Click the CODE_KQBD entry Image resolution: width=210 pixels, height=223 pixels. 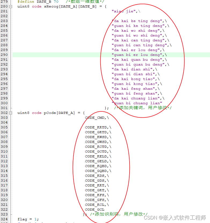tap(96, 166)
